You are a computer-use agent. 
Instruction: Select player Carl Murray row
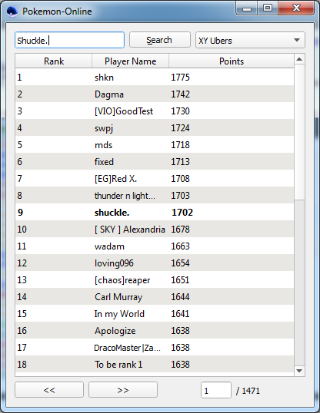[x=155, y=296]
